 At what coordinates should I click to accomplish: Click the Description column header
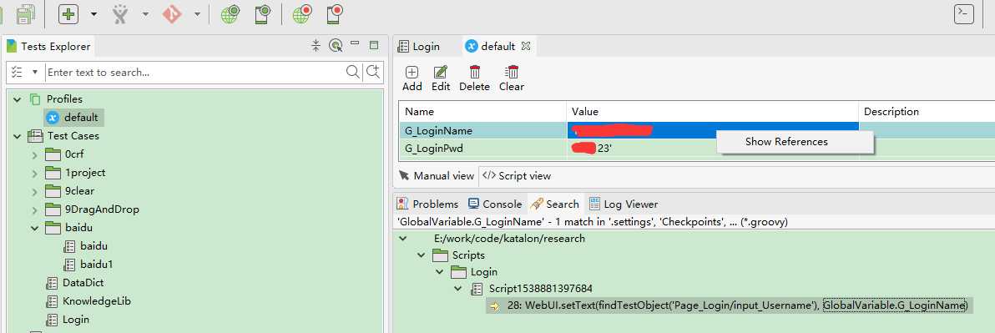[927, 112]
